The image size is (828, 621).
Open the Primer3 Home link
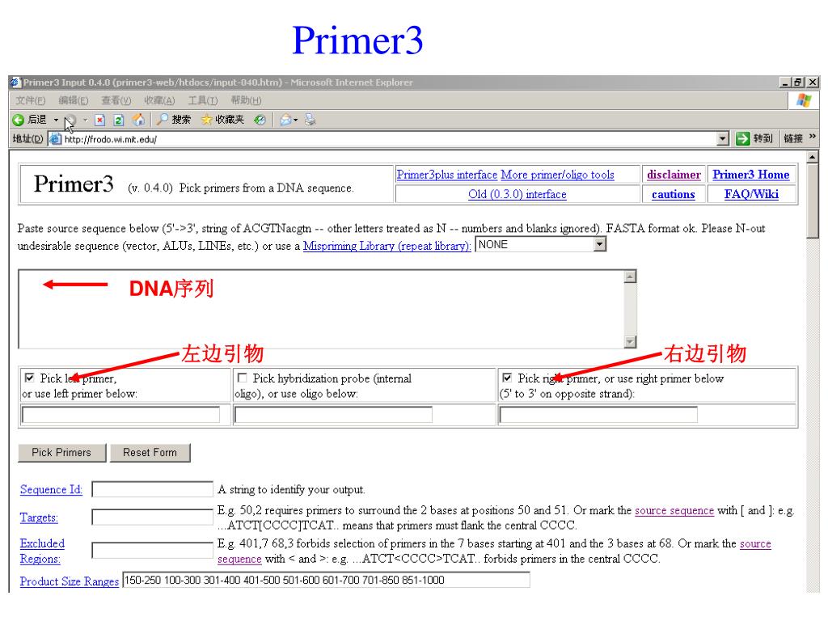751,175
